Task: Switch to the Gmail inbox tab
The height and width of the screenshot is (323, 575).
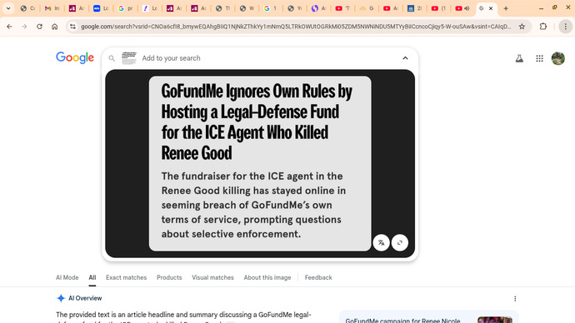Action: pos(52,8)
